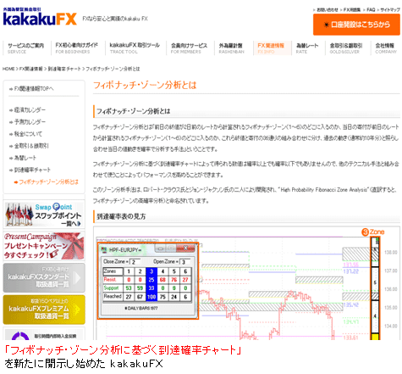402x374 pixels.
Task: Click HOME in the breadcrumb
Action: [x=8, y=69]
